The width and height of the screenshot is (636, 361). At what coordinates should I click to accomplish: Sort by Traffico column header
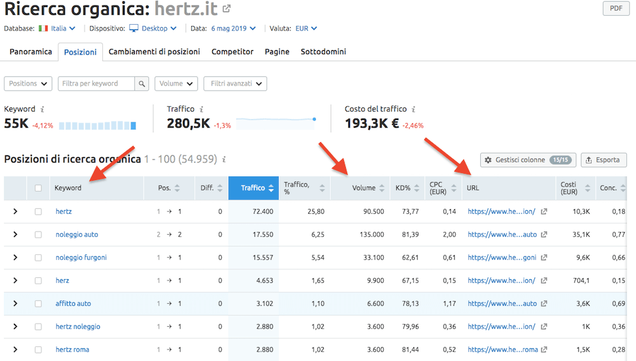point(254,188)
